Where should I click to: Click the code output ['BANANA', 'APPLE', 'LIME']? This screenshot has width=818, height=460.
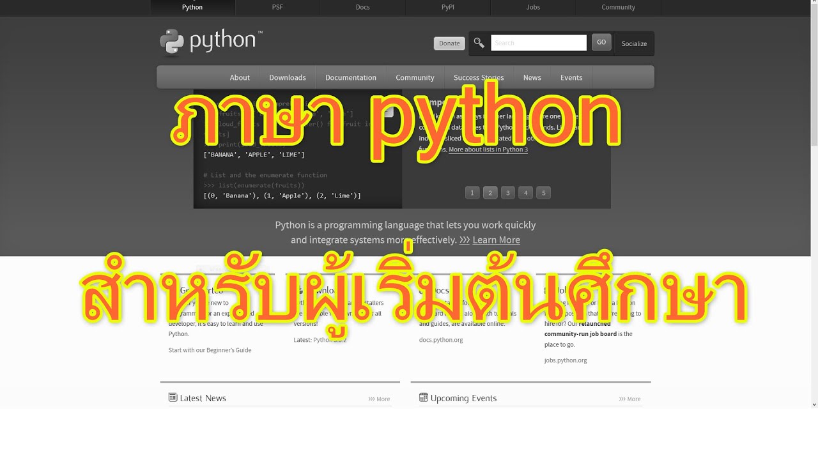(x=254, y=155)
